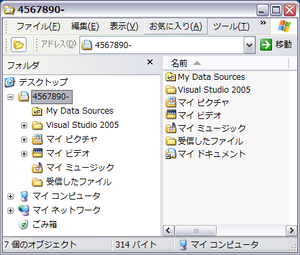
Task: Click the 314 バイト status text
Action: click(136, 245)
